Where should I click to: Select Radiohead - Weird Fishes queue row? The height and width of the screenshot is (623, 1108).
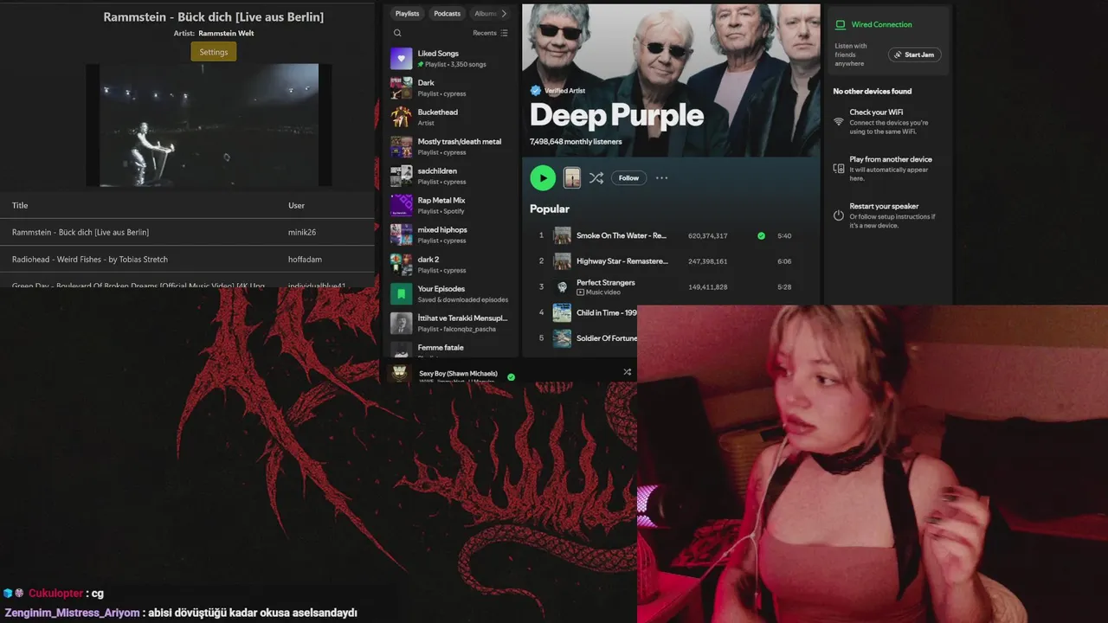point(187,259)
